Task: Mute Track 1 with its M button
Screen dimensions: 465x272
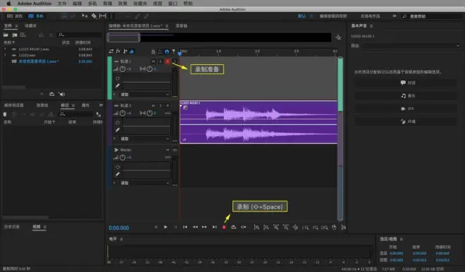Action: [154, 61]
